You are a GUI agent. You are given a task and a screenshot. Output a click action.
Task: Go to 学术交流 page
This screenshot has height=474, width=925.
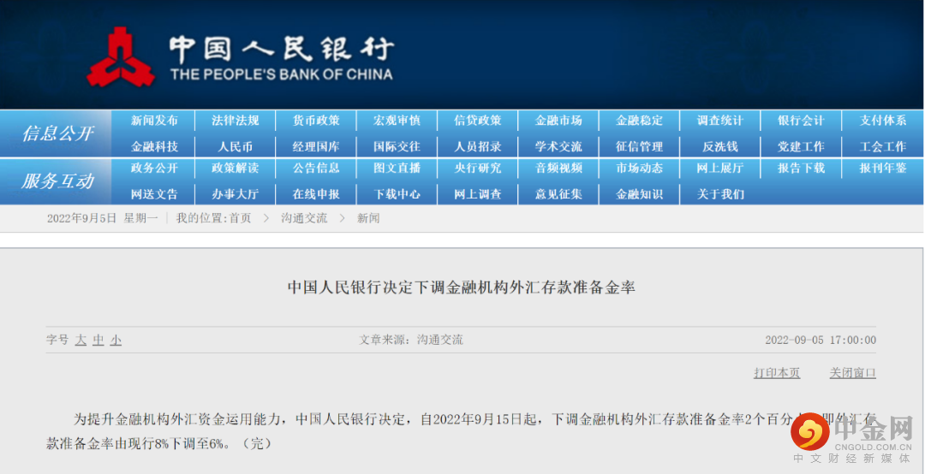click(558, 146)
